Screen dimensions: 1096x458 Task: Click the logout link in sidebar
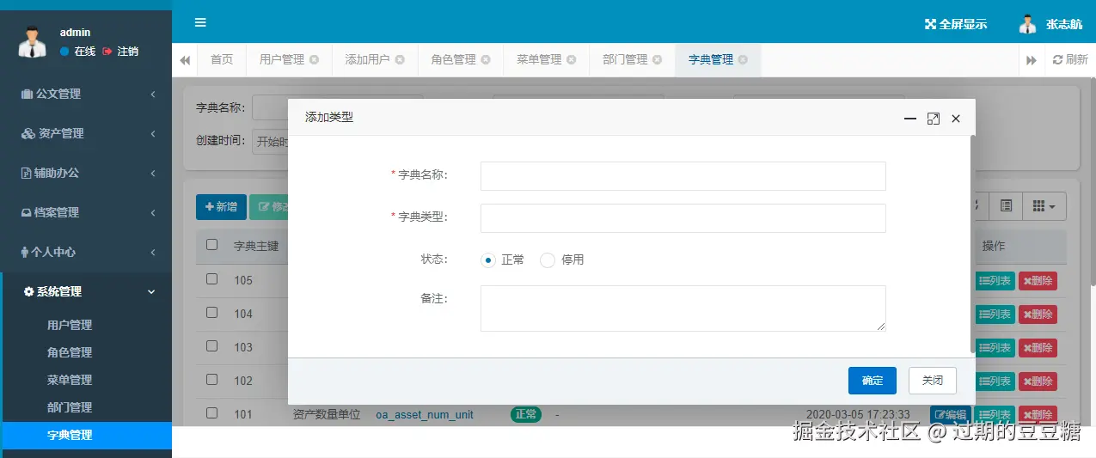point(120,52)
